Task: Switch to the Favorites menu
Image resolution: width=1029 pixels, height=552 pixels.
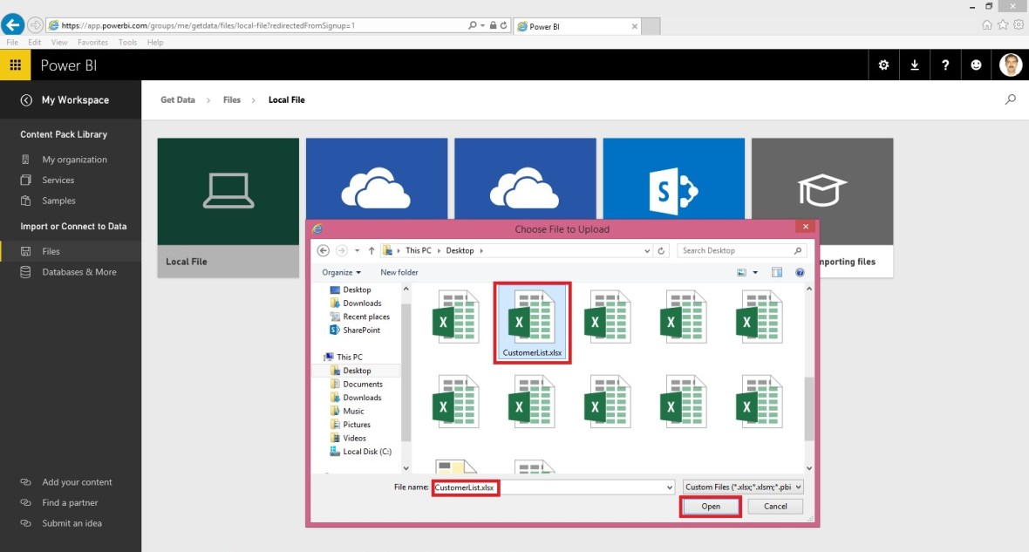Action: pos(92,42)
